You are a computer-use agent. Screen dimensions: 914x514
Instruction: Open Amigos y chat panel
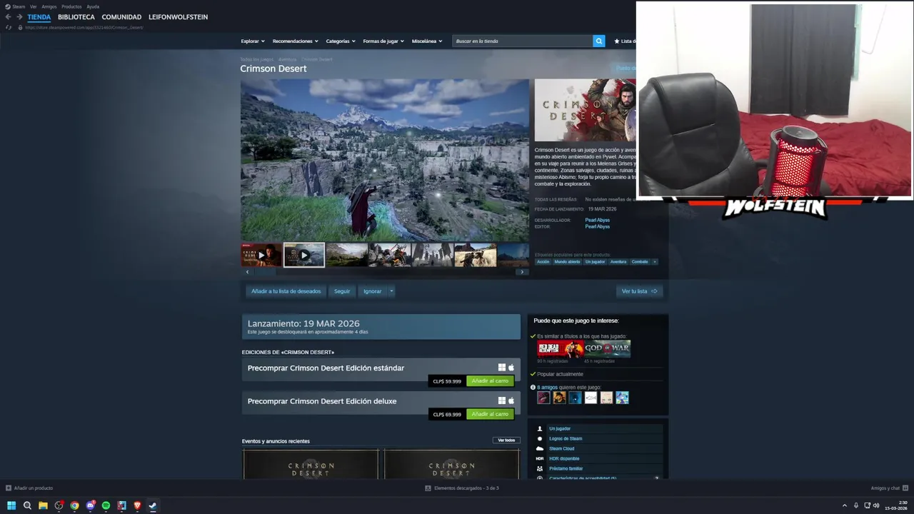click(x=889, y=488)
